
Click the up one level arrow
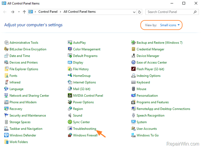pyautogui.click(x=24, y=12)
